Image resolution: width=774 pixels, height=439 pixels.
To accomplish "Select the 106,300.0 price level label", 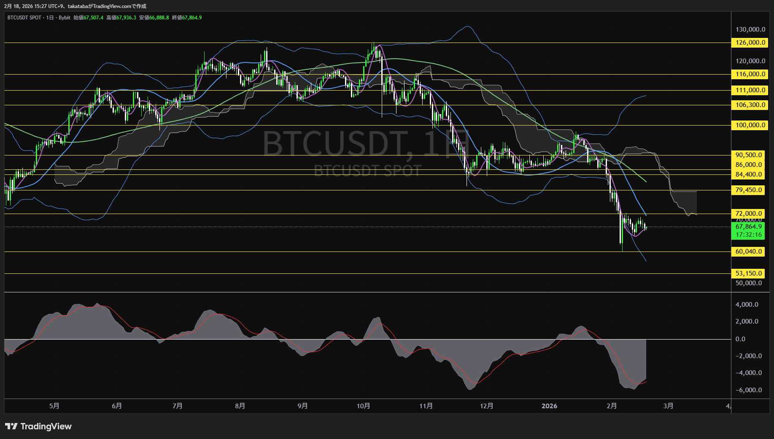I will pos(750,105).
